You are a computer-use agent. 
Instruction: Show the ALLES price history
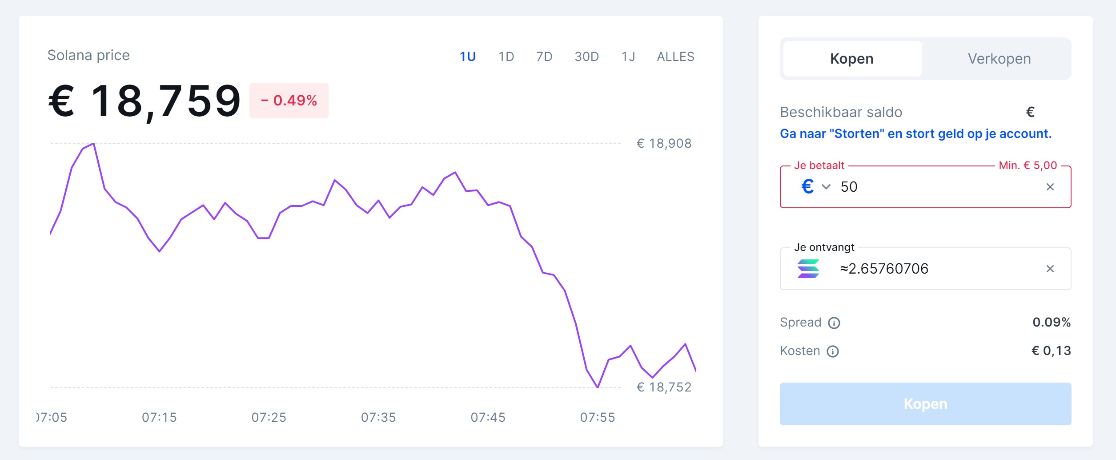tap(675, 56)
